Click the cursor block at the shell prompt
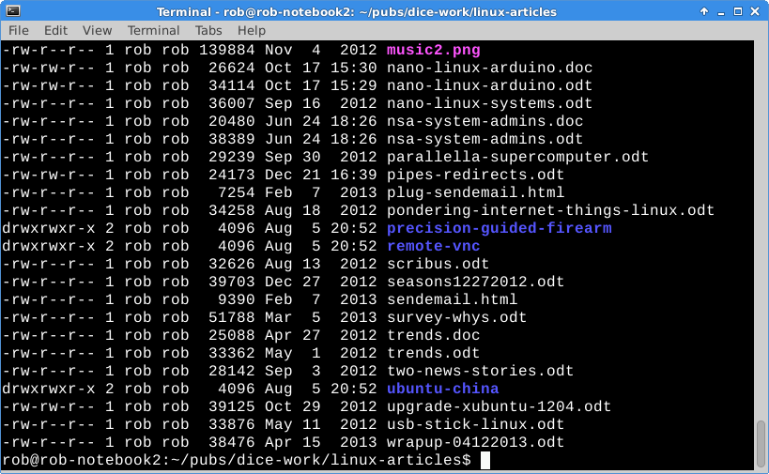The width and height of the screenshot is (769, 474). pyautogui.click(x=484, y=460)
